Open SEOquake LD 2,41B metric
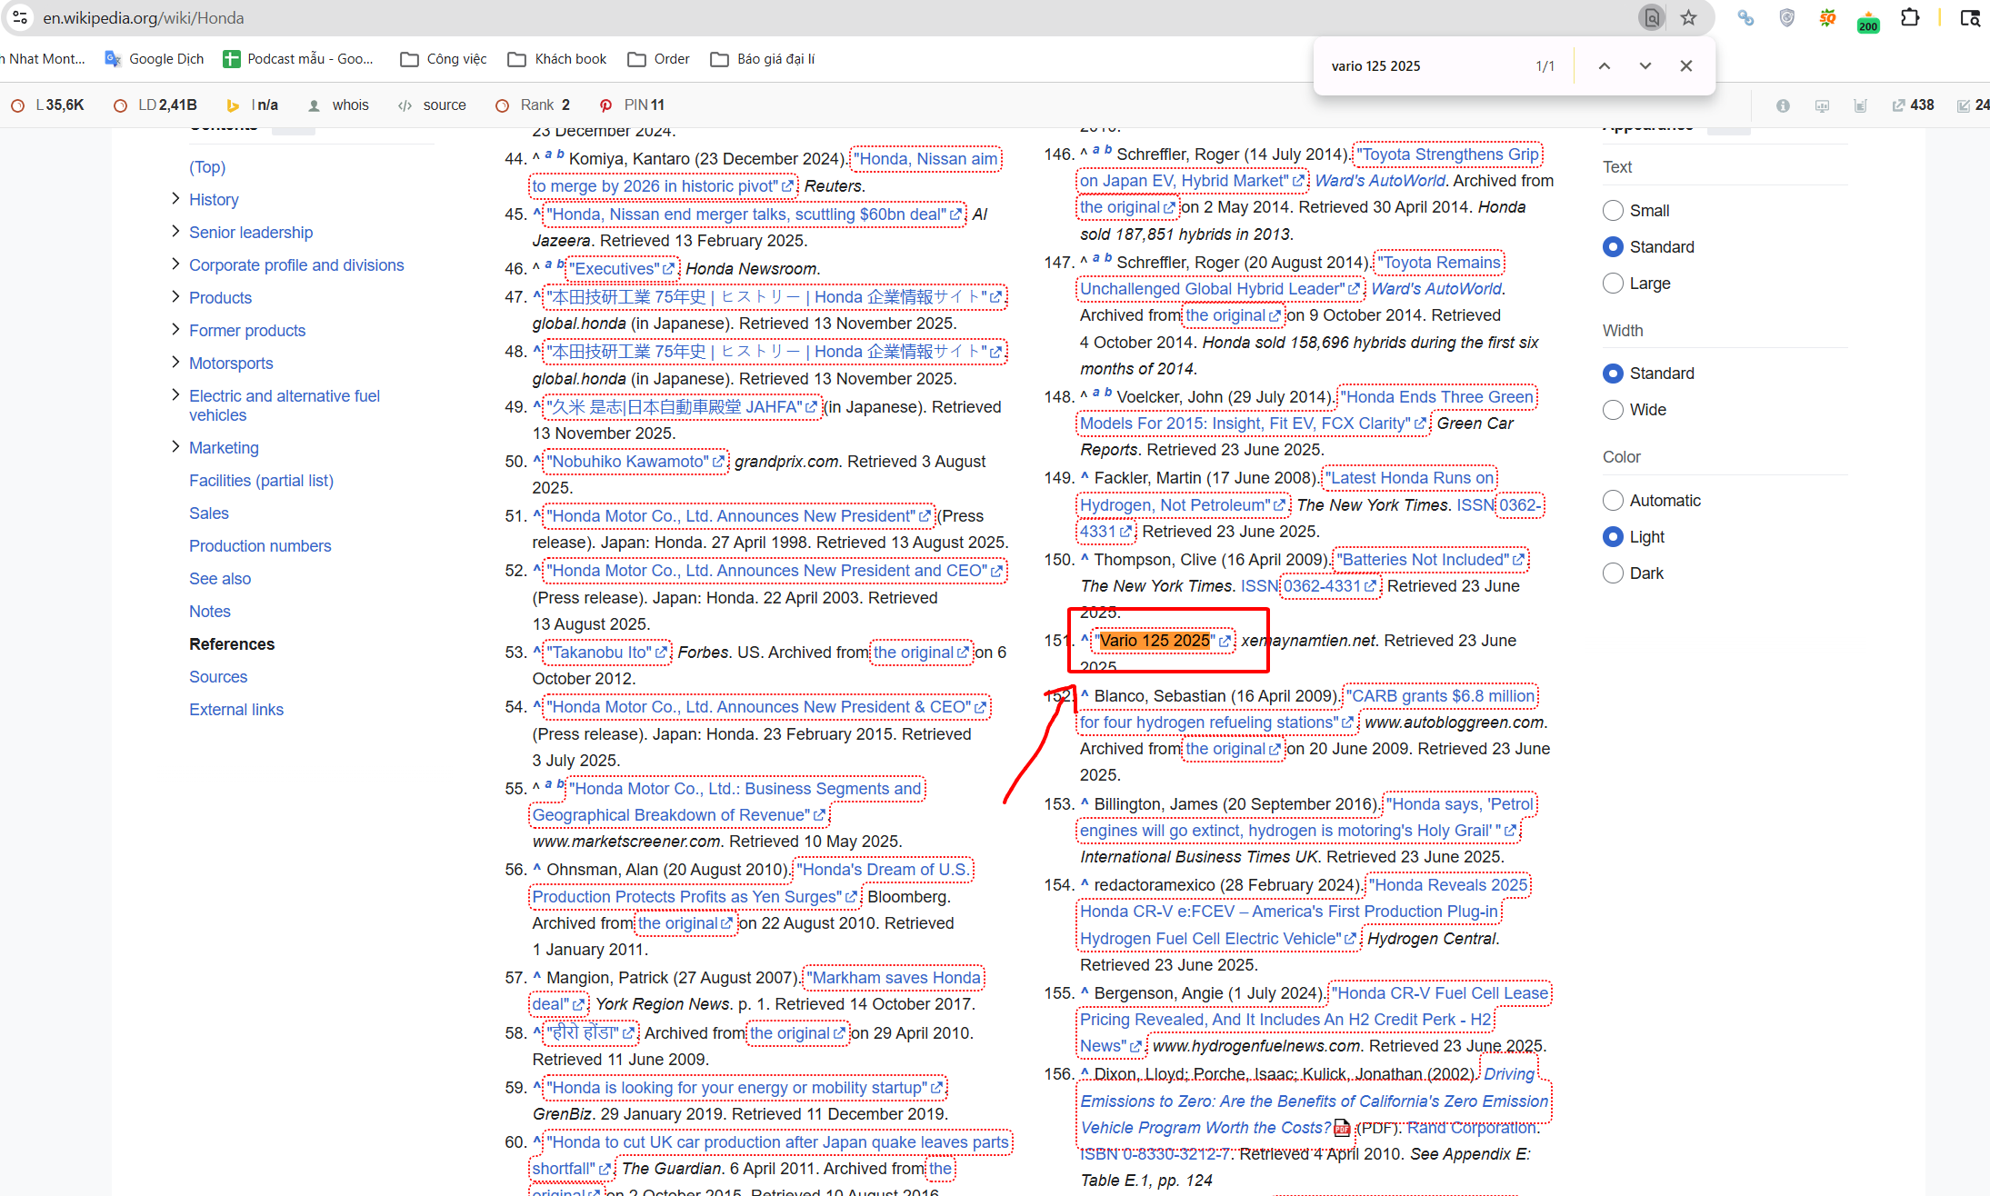Screen dimensions: 1990x1196 click(x=155, y=105)
